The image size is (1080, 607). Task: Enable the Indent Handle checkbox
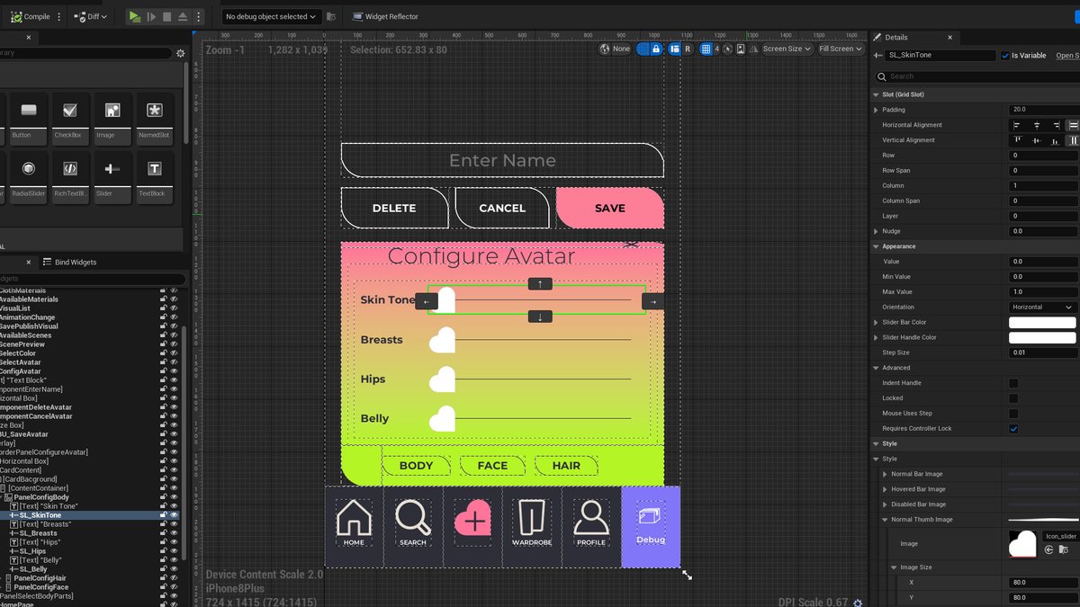[x=1013, y=383]
